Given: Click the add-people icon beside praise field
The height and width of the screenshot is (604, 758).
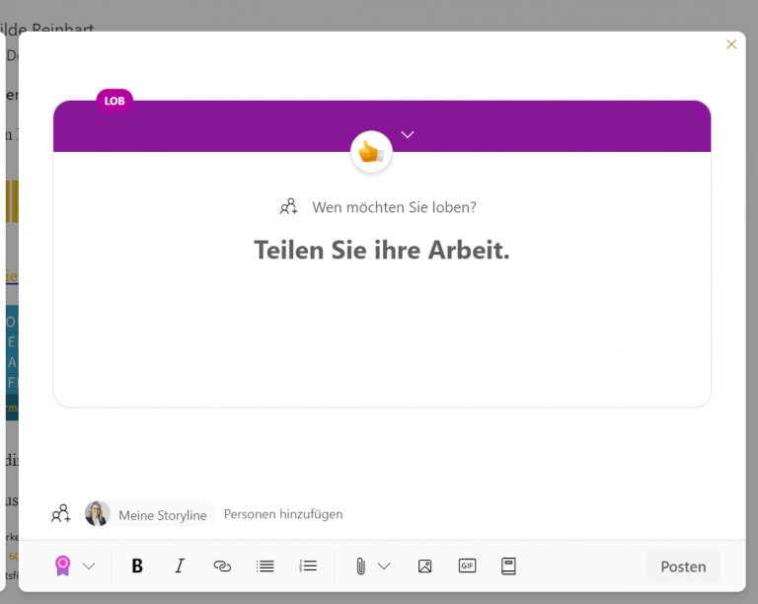Looking at the screenshot, I should (288, 207).
